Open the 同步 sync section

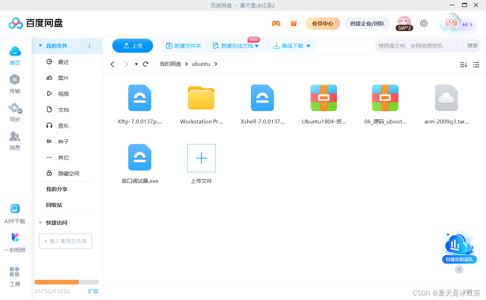15,112
